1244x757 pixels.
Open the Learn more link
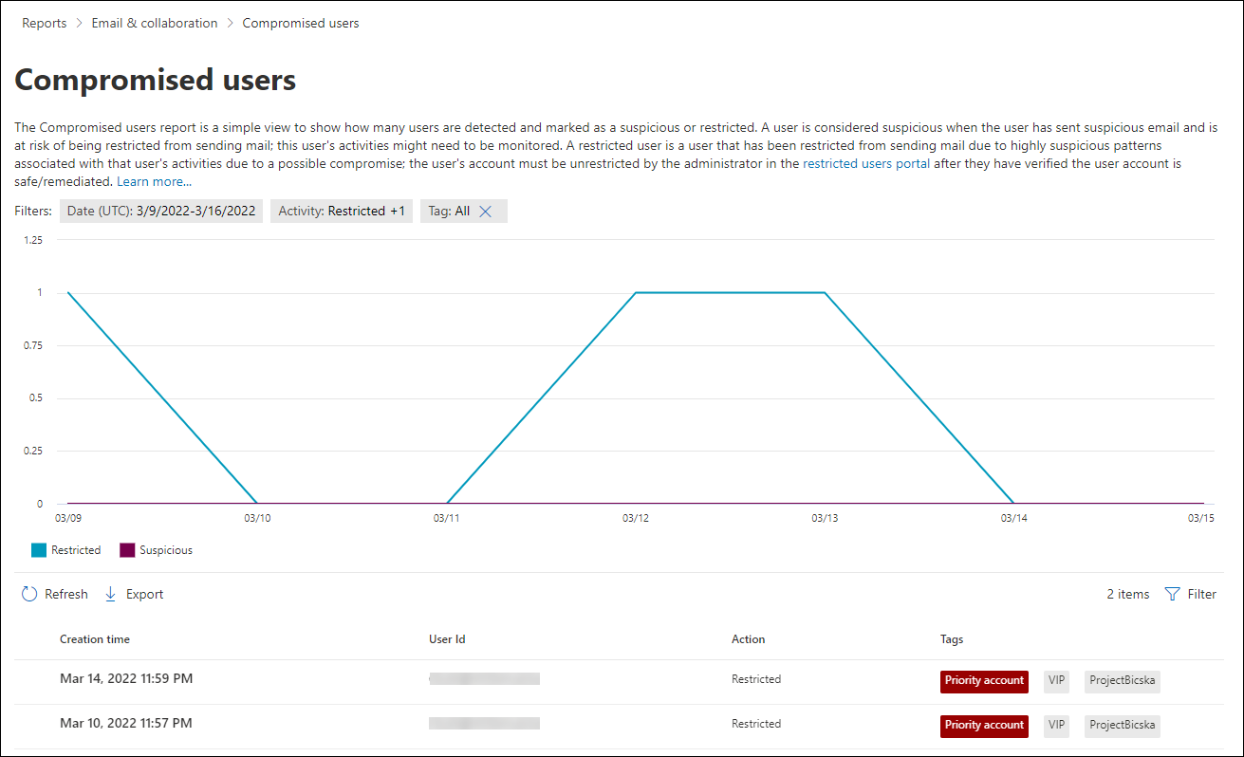[x=154, y=181]
